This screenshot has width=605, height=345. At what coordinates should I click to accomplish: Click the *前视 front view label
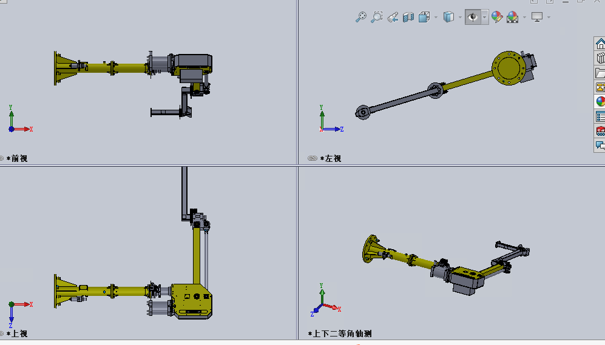tap(16, 158)
